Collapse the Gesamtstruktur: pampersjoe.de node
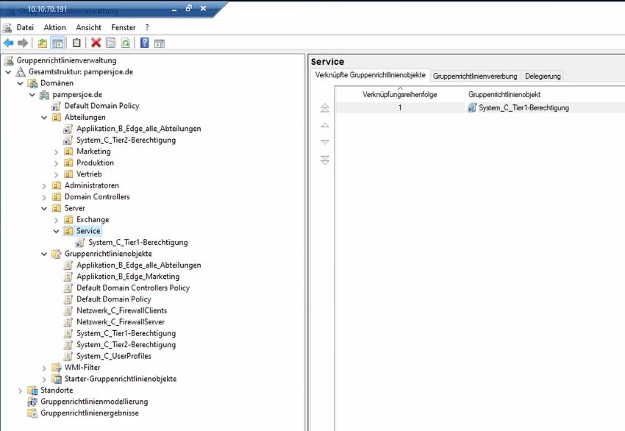Viewport: 625px width, 431px height. tap(8, 72)
